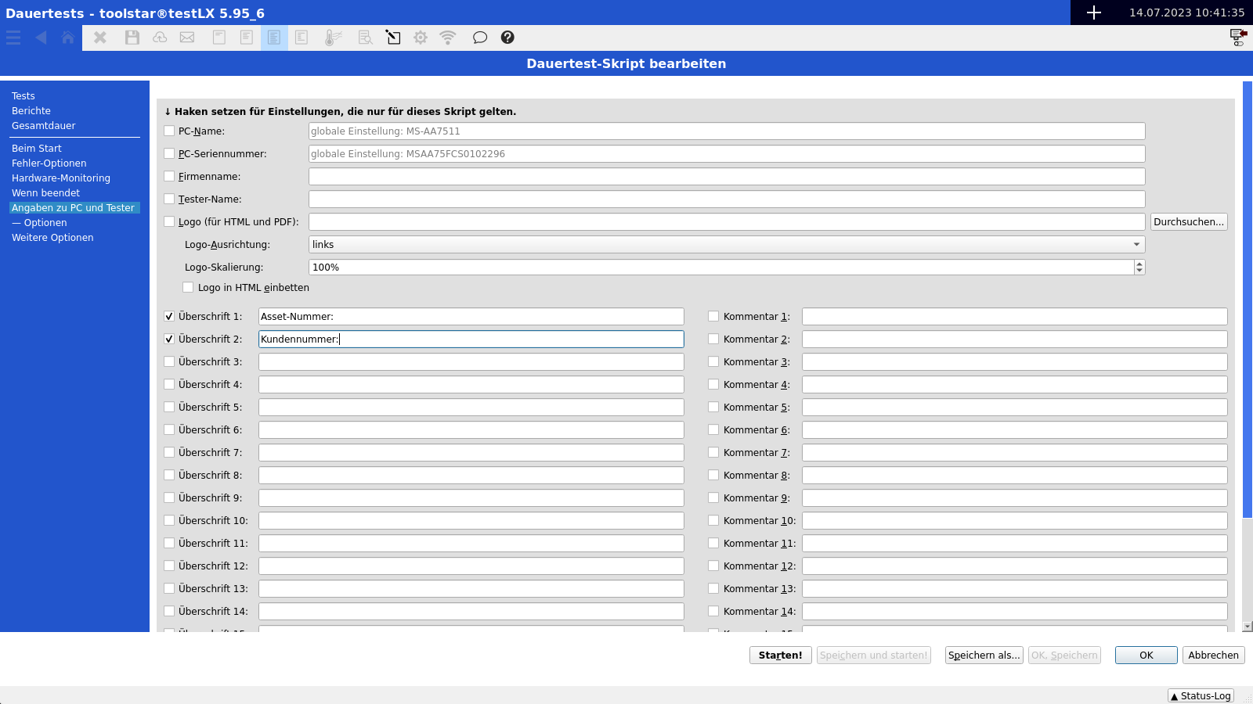This screenshot has width=1253, height=704.
Task: Open the speech bubble comment icon
Action: [479, 38]
